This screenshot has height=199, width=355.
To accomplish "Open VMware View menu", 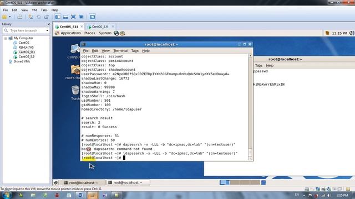I will [24, 10].
